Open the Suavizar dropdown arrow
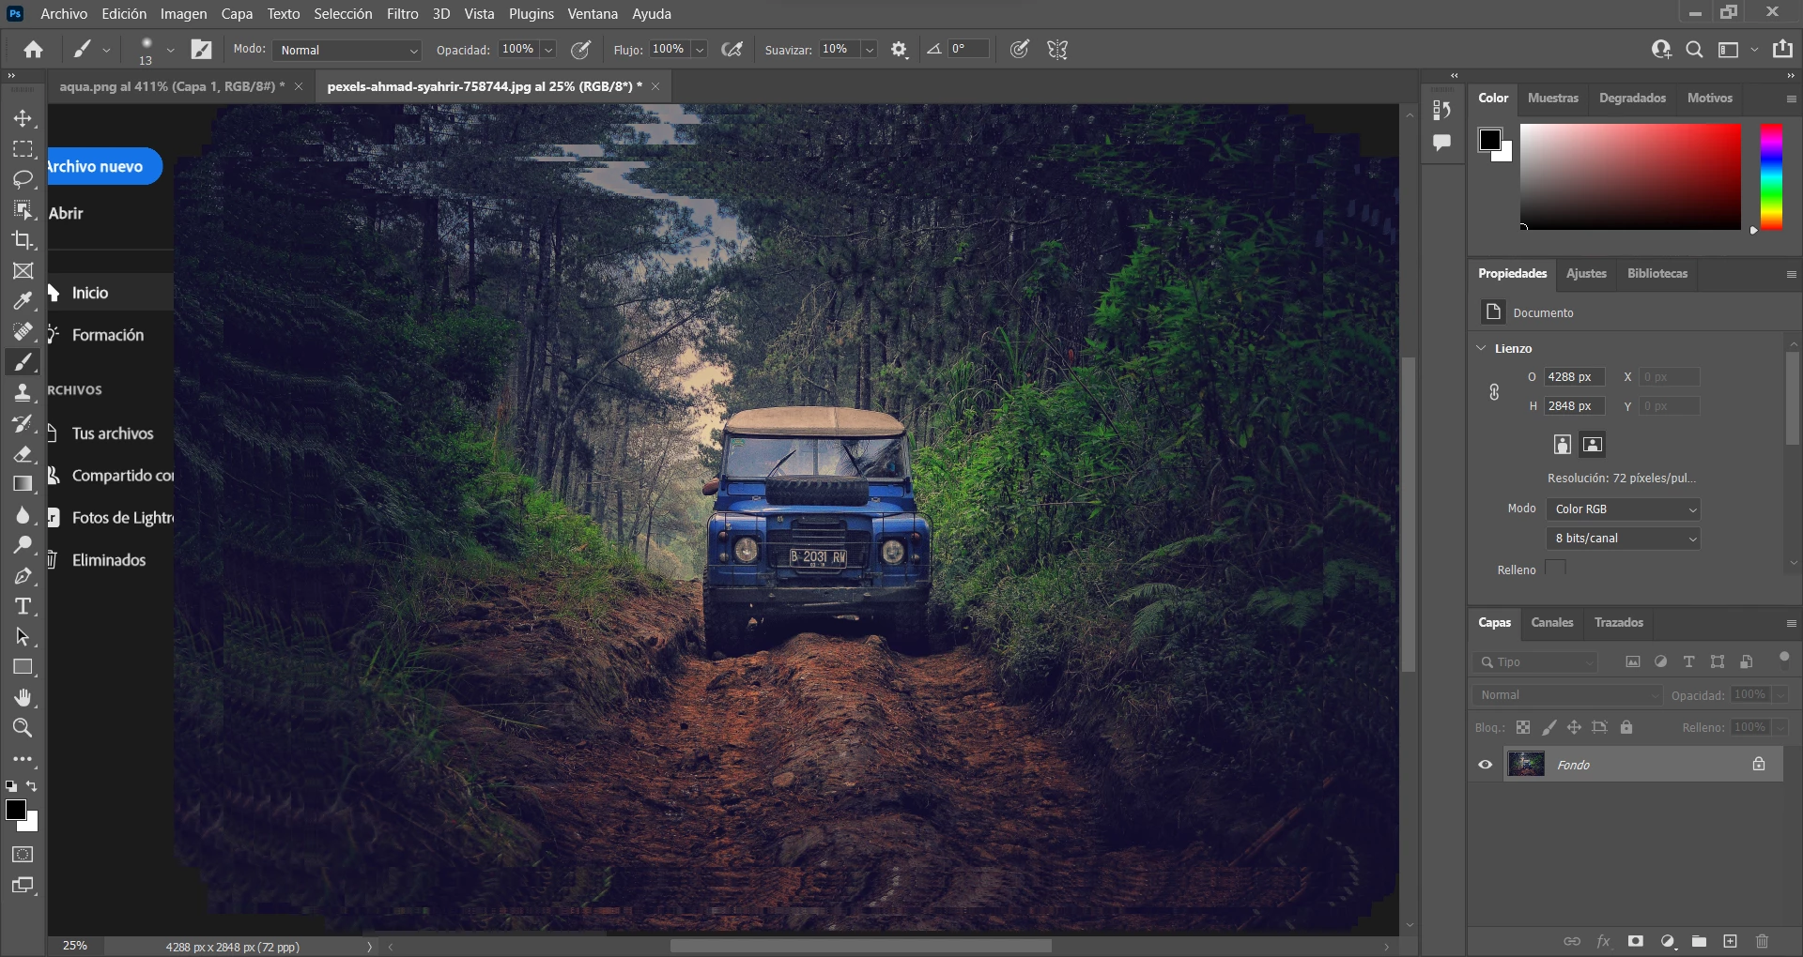Screen dimensions: 1803x957 pyautogui.click(x=870, y=50)
